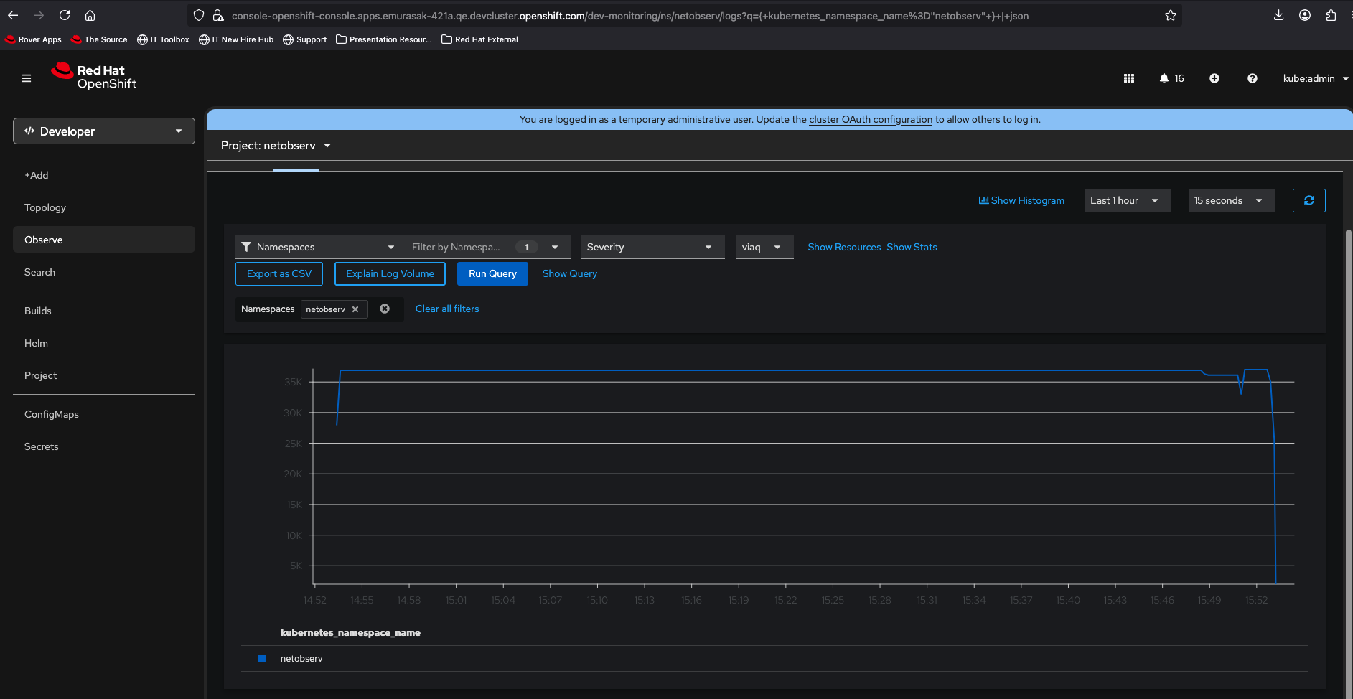Clear the Namespaces filter group
This screenshot has height=699, width=1353.
click(x=385, y=309)
